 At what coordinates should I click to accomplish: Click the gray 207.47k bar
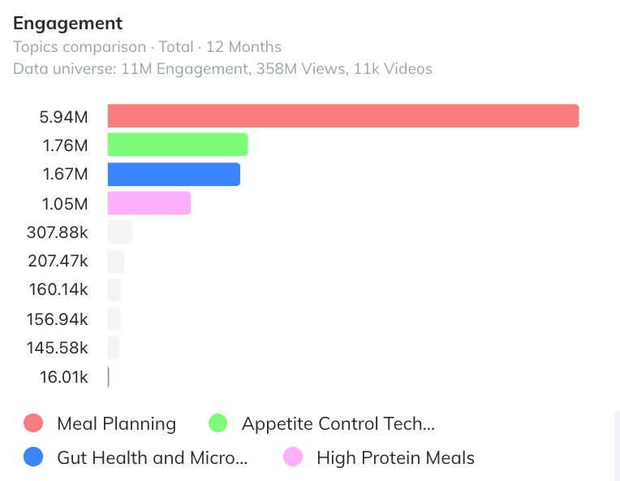coord(116,262)
